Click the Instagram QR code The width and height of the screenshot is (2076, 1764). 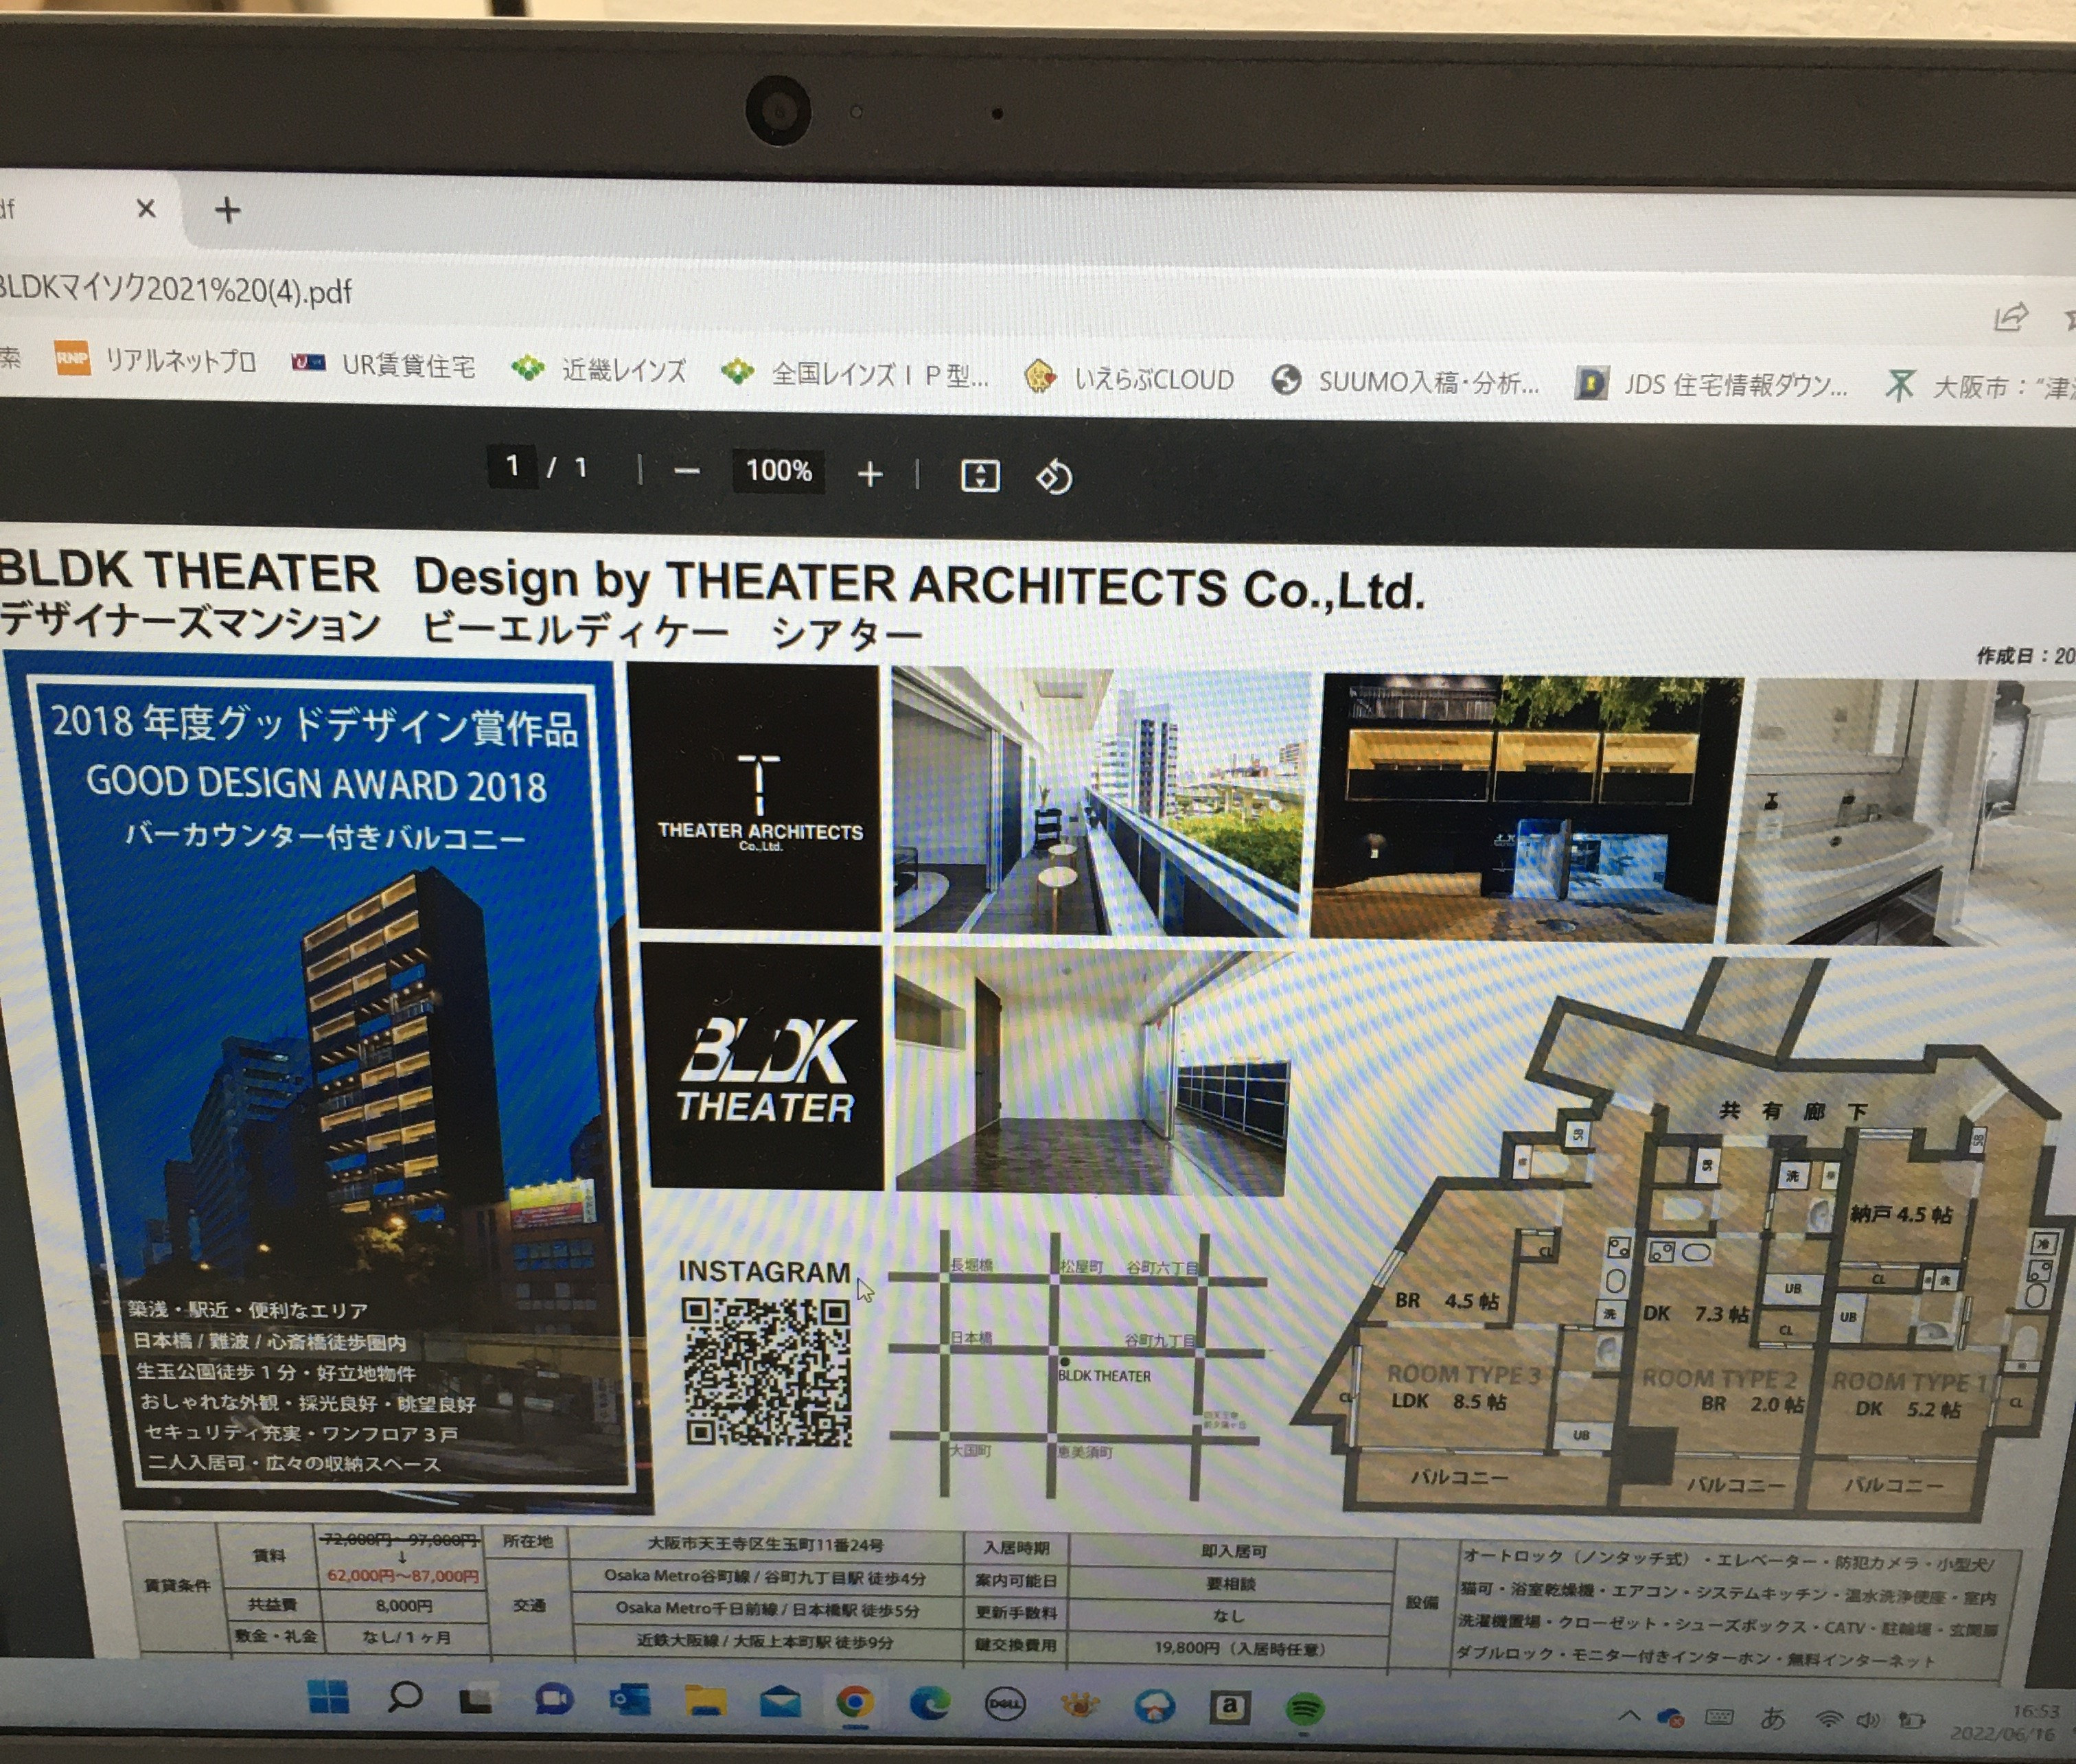click(767, 1371)
